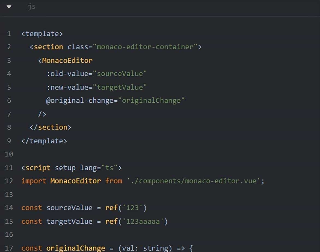This screenshot has height=252, width=320.
Task: Click 'targetValue' declaration on line 15
Action: (x=69, y=222)
